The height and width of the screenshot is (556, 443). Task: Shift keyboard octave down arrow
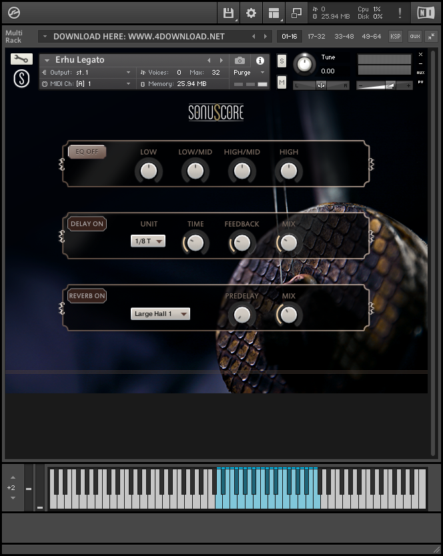pos(13,498)
